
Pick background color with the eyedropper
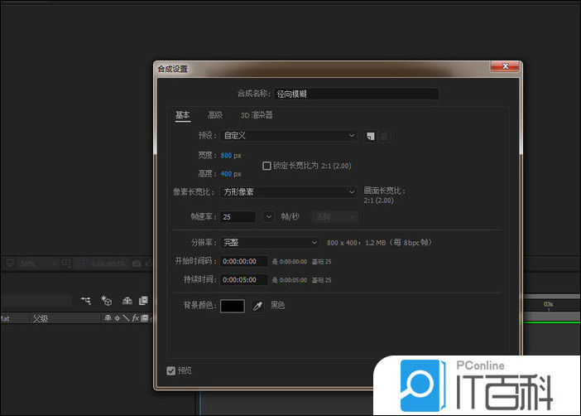pos(257,306)
